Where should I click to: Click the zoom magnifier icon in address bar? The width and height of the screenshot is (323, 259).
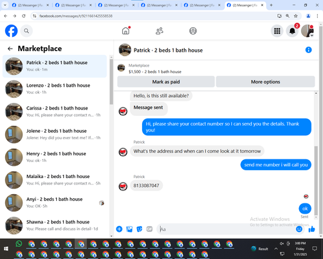tap(287, 16)
